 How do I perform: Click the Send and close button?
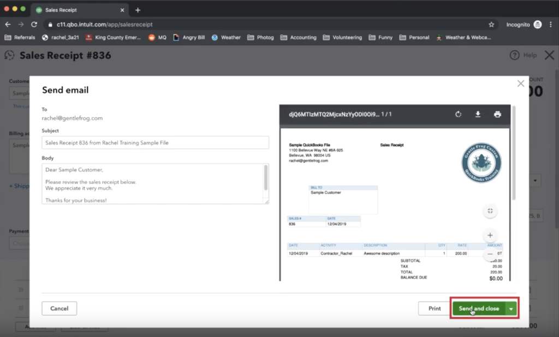coord(478,309)
